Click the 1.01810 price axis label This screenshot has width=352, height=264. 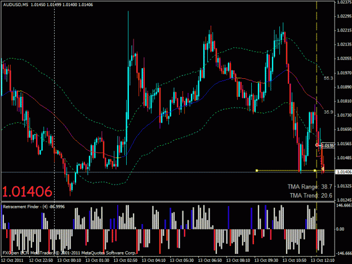[x=344, y=101]
